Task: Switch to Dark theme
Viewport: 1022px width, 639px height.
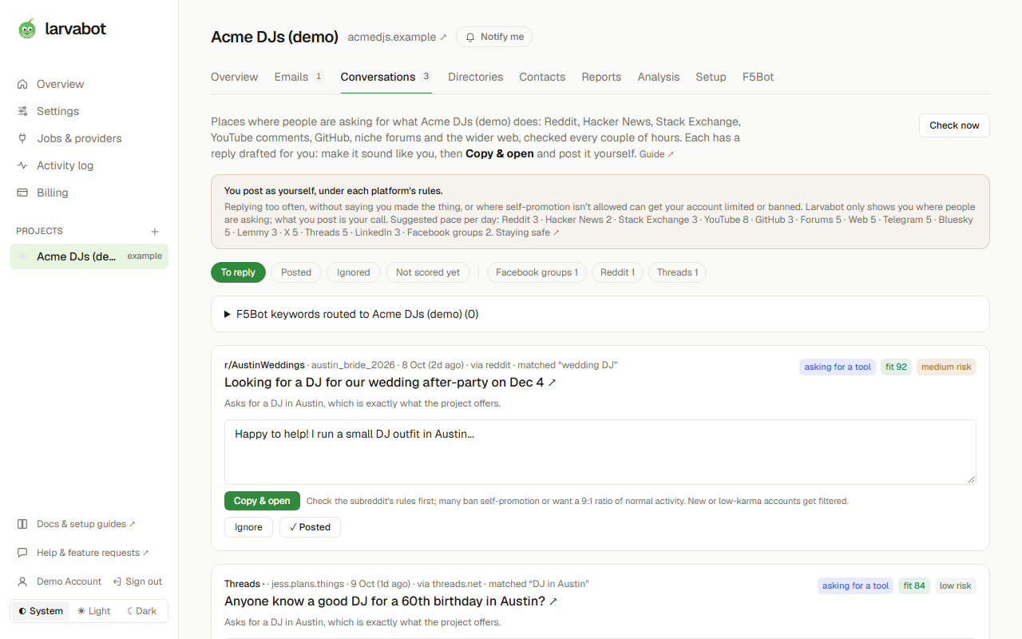Action: 142,611
